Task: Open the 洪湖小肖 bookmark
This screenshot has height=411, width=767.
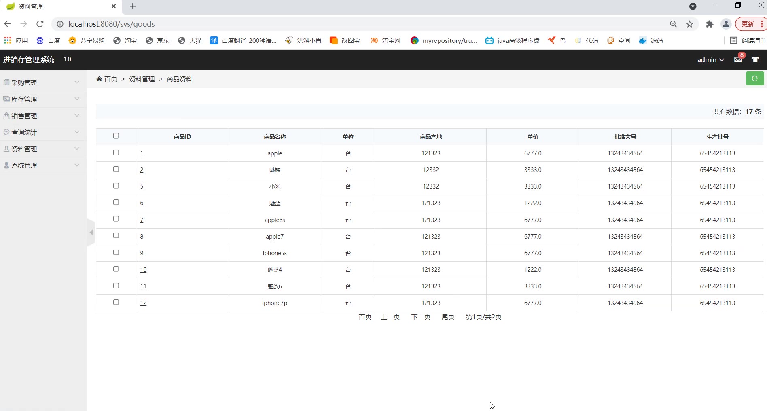Action: [303, 40]
